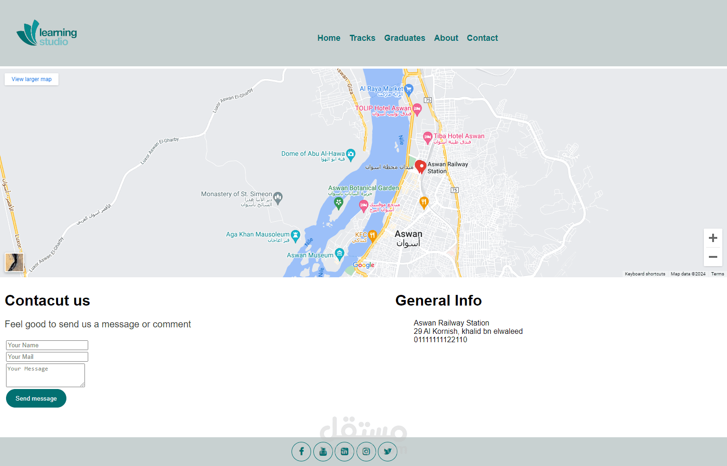Click the orange restaurant marker near railway
The height and width of the screenshot is (466, 727).
pos(424,202)
